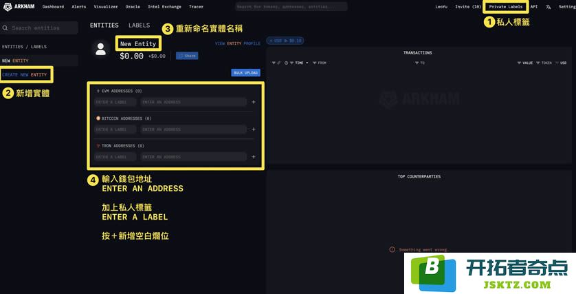The width and height of the screenshot is (576, 294).
Task: Open the Tracer page
Action: coord(196,7)
